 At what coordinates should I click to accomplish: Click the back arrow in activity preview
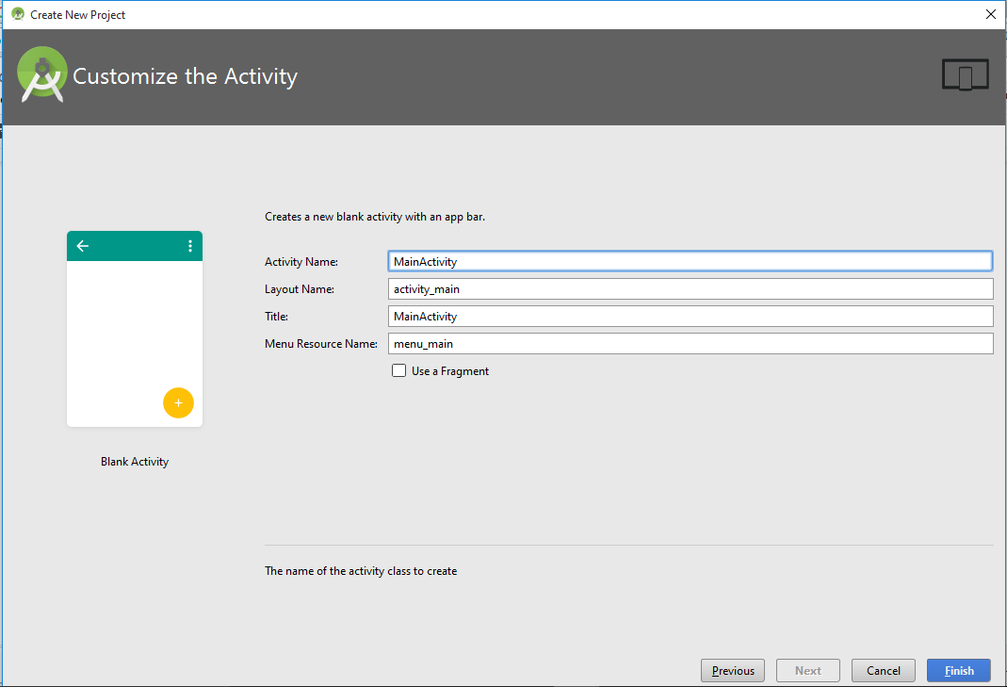coord(83,246)
